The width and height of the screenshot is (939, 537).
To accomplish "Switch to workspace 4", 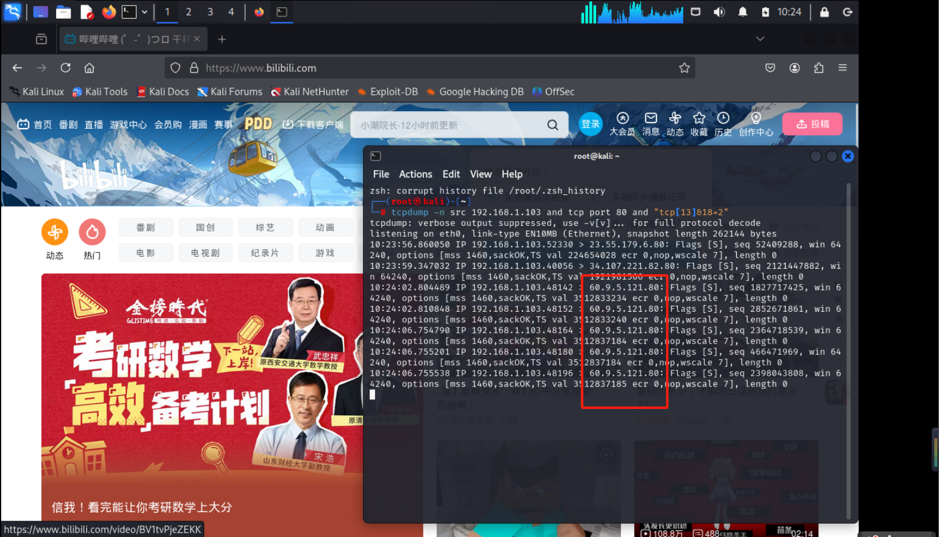I will tap(231, 11).
